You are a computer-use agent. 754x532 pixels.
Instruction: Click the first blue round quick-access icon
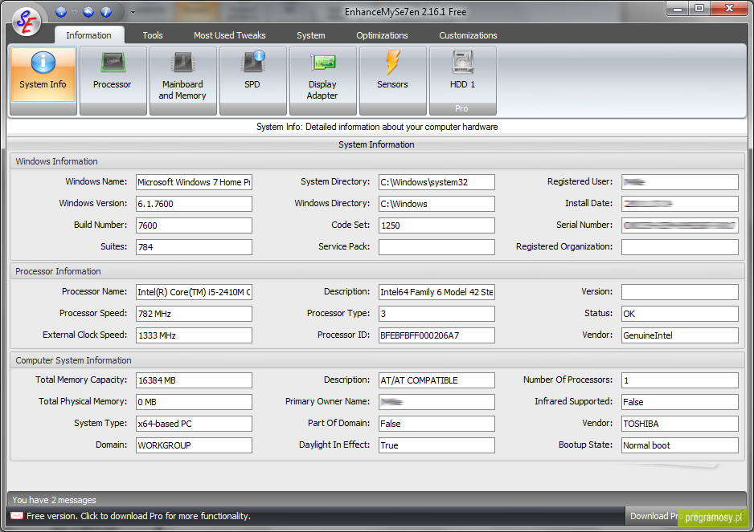61,12
